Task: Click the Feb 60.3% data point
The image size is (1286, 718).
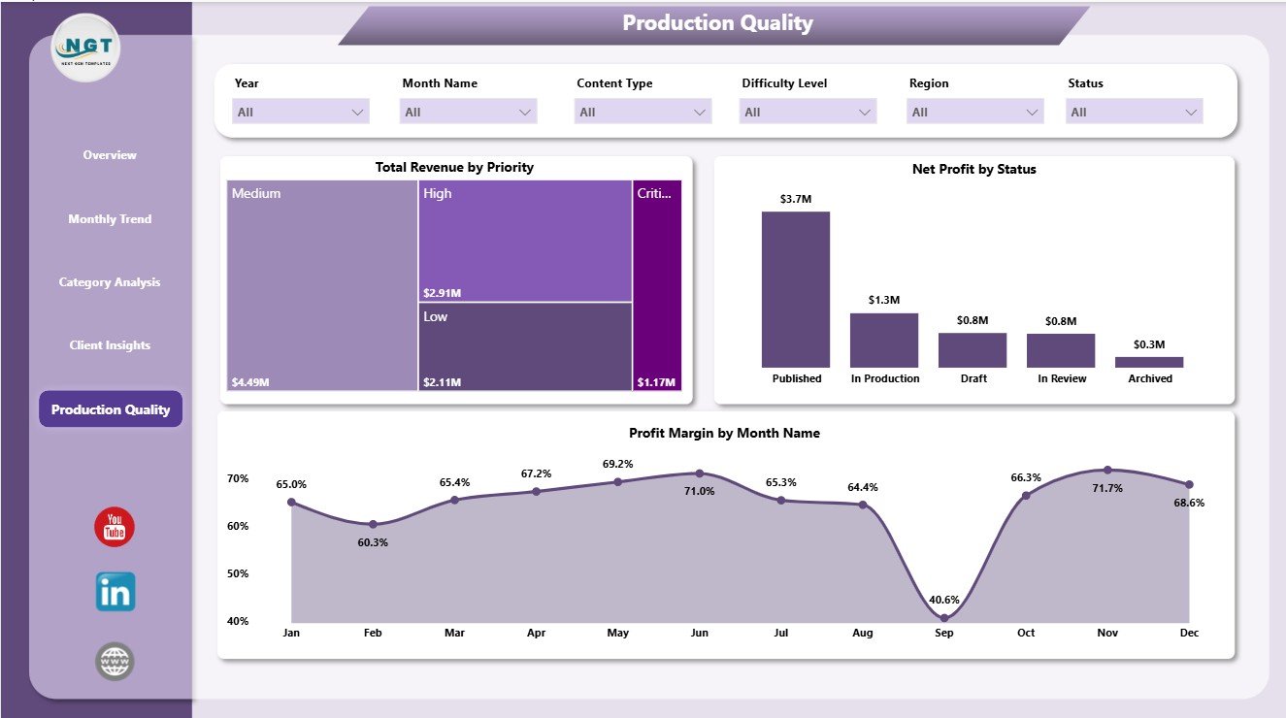Action: tap(374, 524)
